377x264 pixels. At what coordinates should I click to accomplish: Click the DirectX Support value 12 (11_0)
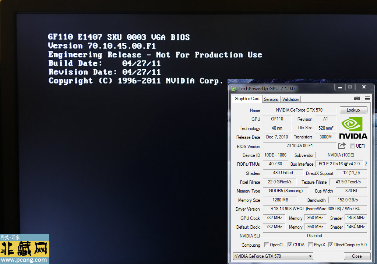tap(352, 173)
